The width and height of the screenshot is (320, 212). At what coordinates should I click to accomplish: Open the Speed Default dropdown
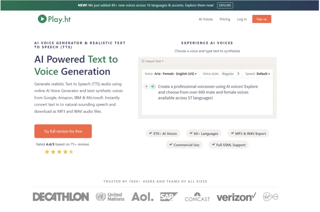click(257, 74)
